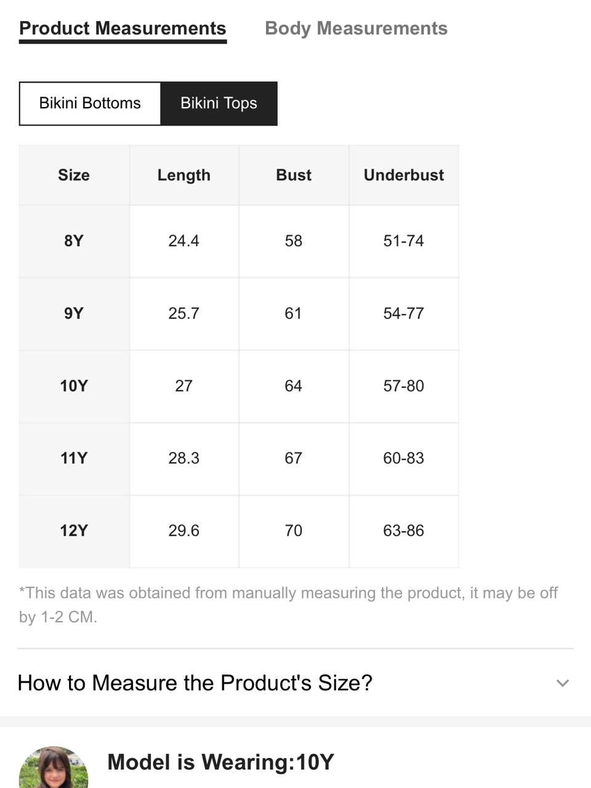Click the 9Y size row label

tap(74, 313)
